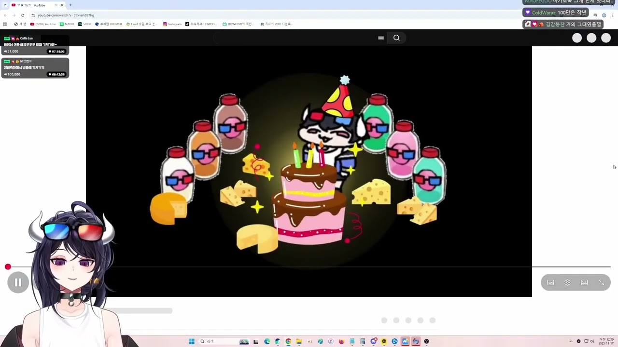Enter fullscreen with the expand arrows icon
The width and height of the screenshot is (618, 347).
tap(601, 282)
